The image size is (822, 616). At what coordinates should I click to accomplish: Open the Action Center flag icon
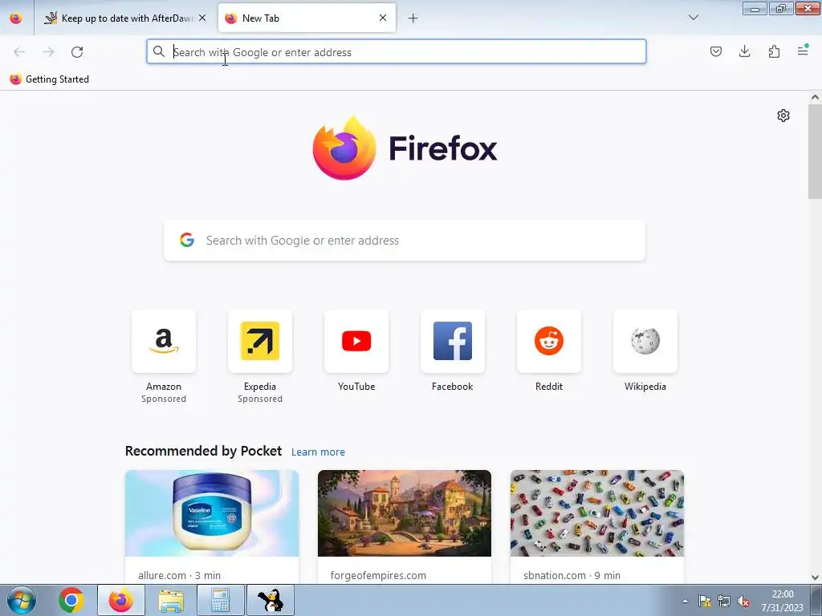[x=704, y=601]
